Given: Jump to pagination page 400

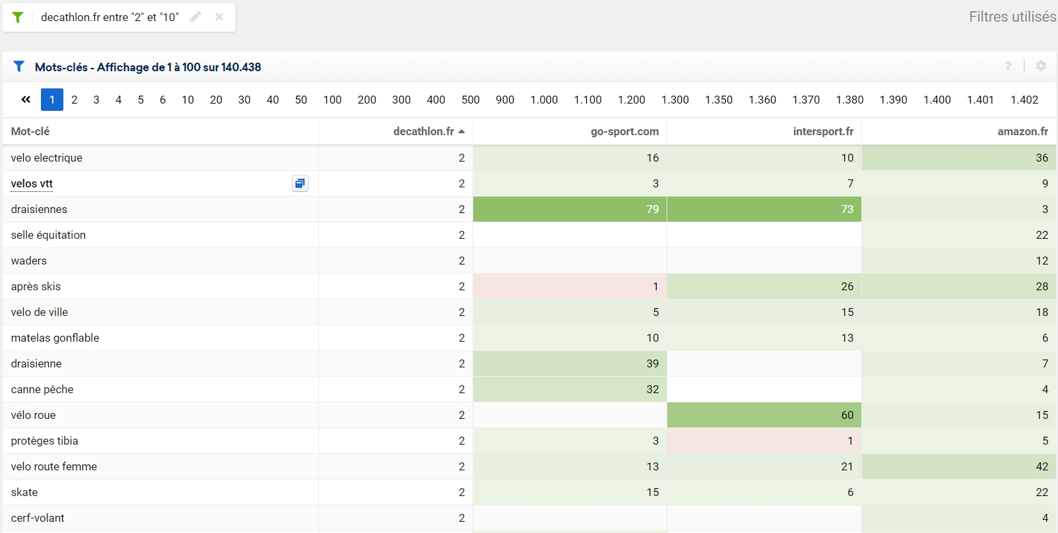Looking at the screenshot, I should (436, 100).
